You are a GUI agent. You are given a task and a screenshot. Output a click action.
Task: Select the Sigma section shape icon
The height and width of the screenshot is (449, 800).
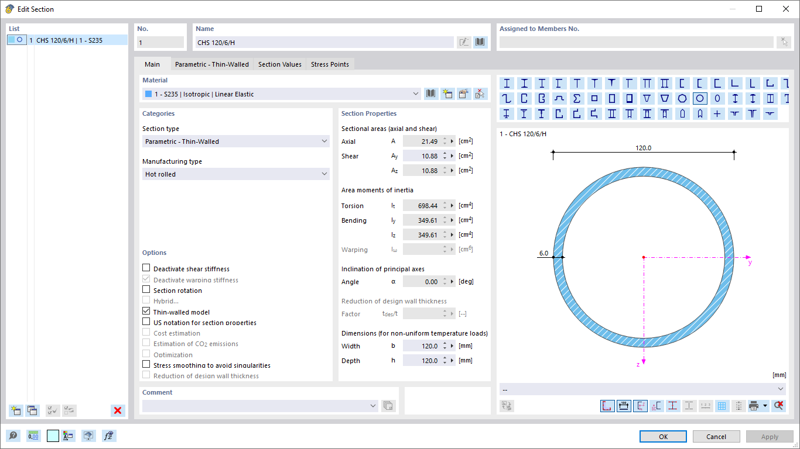pos(577,98)
